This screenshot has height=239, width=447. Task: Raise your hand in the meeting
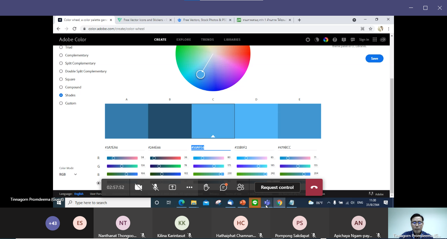(206, 187)
